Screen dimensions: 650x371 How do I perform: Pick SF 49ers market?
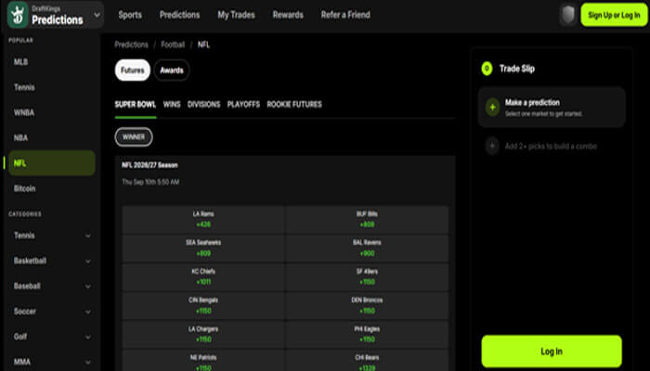[x=367, y=276]
